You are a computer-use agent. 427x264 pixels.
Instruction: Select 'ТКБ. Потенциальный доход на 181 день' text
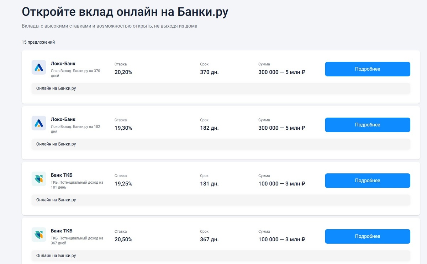77,185
